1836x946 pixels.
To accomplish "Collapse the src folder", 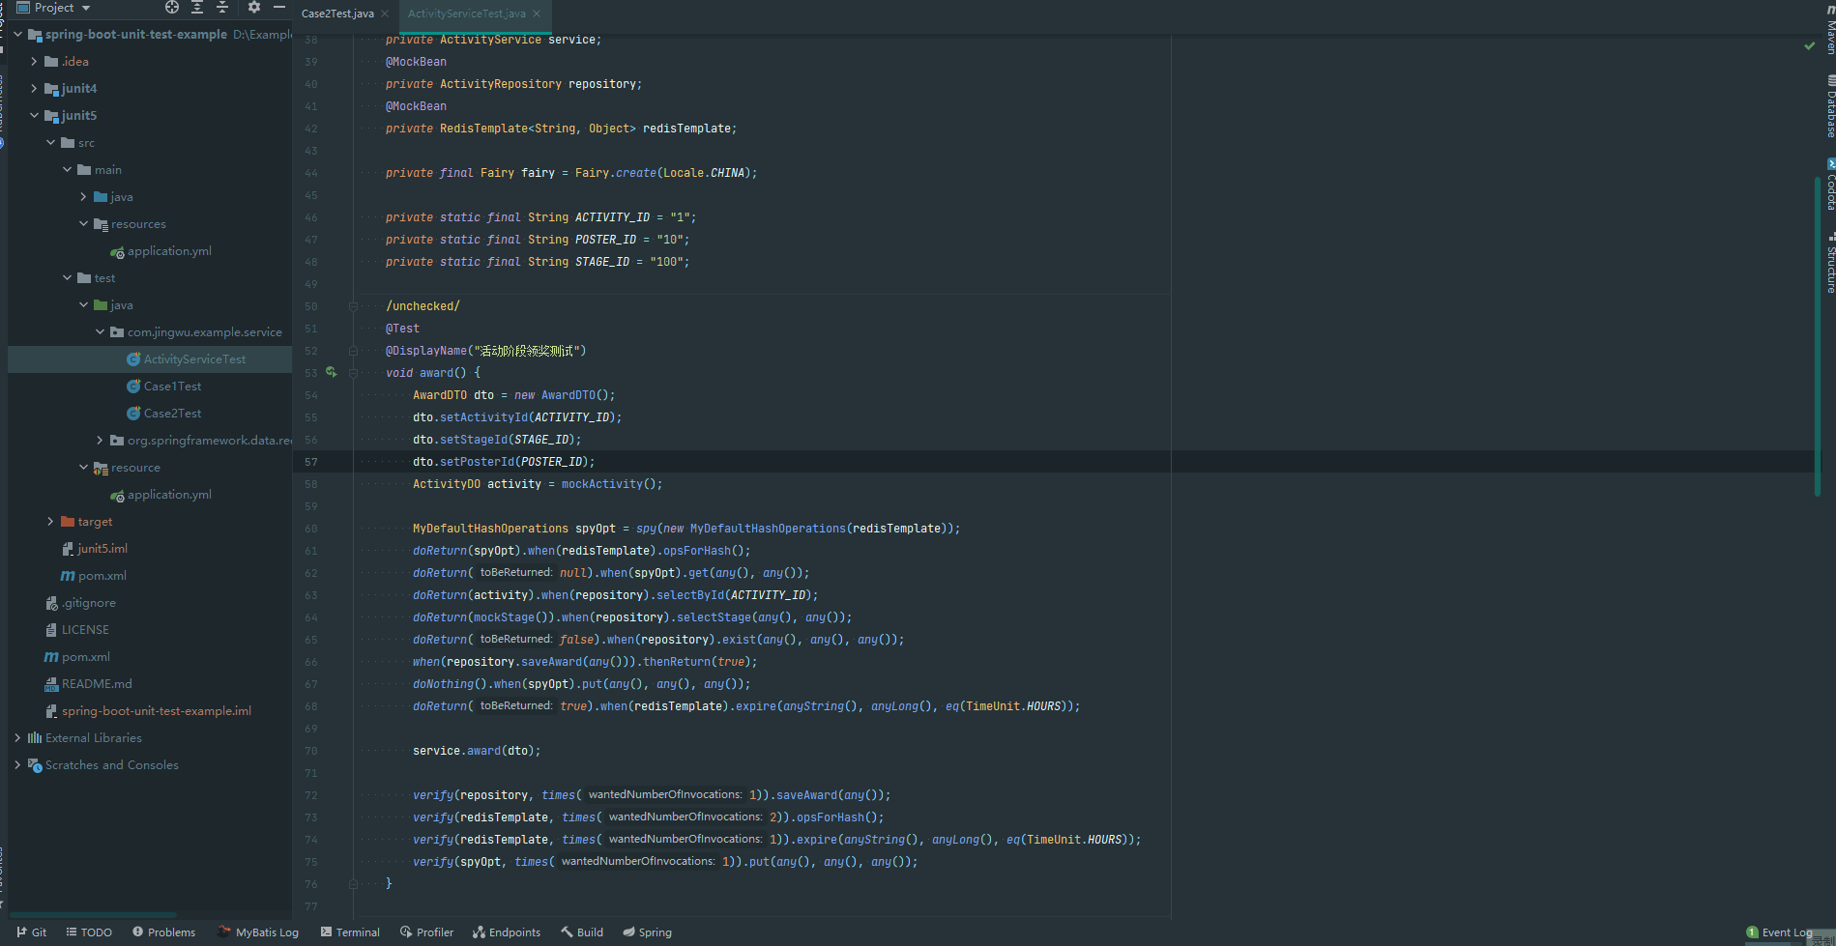I will [x=50, y=142].
